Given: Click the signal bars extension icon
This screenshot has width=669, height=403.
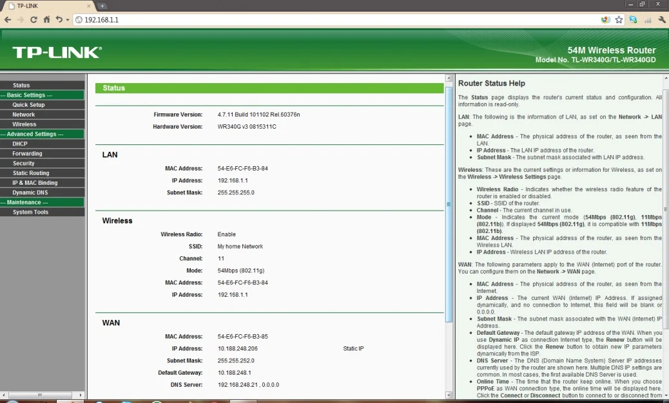Looking at the screenshot, I should click(x=647, y=20).
